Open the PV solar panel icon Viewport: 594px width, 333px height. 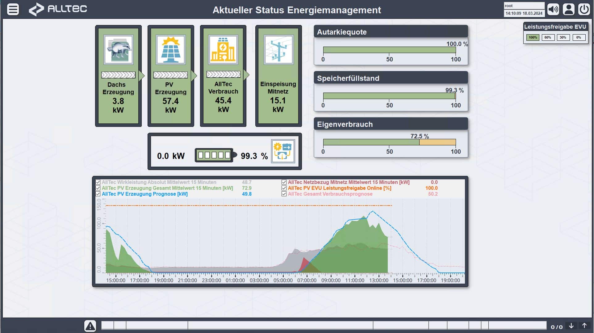coord(171,50)
